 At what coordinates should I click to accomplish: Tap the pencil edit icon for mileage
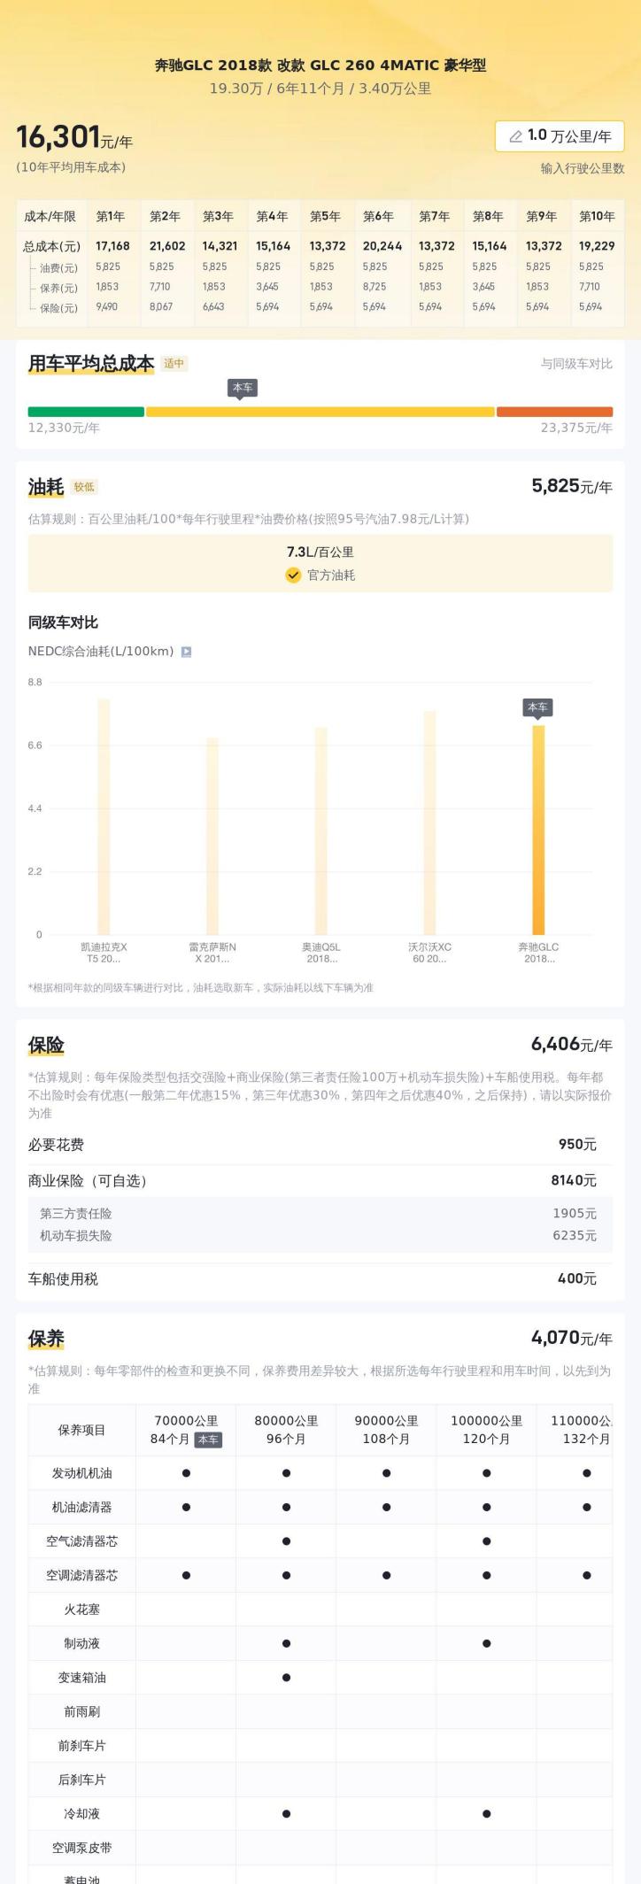pos(515,136)
